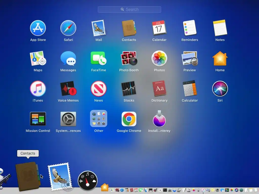Screen dimensions: 259x194
Task: Open Mission Control in the Launchpad grid
Action: 38,119
